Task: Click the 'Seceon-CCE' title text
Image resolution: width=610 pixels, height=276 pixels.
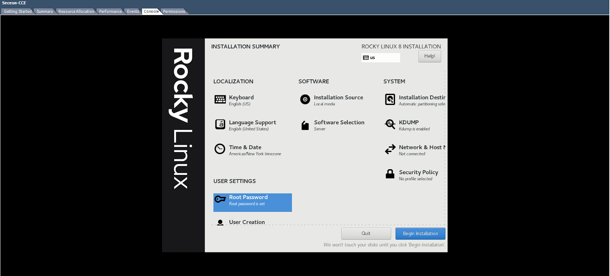Action: coord(14,3)
